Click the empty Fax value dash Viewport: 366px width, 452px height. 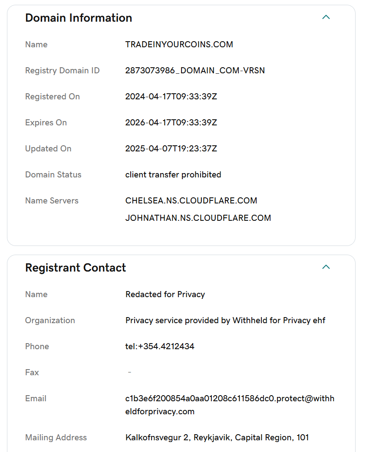(129, 373)
